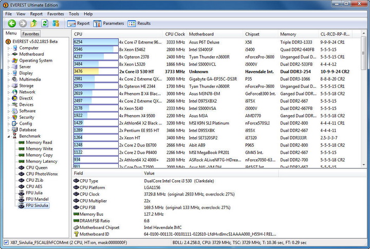
Task: Select the highlighted 3476 score bar
Action: [x=96, y=71]
